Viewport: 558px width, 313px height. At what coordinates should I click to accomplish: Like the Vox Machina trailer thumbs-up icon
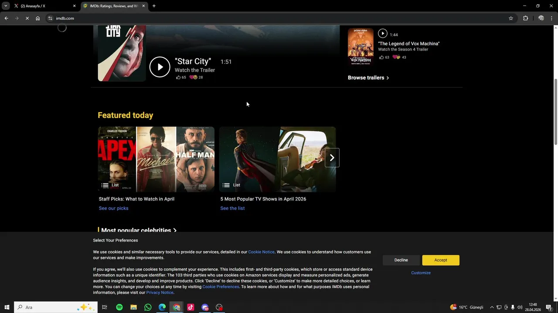coord(381,57)
